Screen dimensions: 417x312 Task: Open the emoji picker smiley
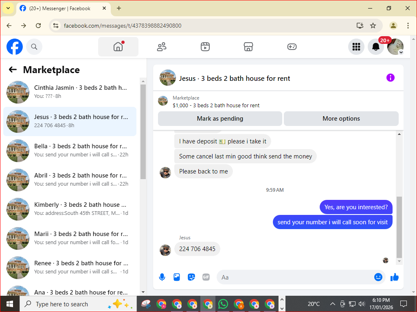tap(378, 277)
